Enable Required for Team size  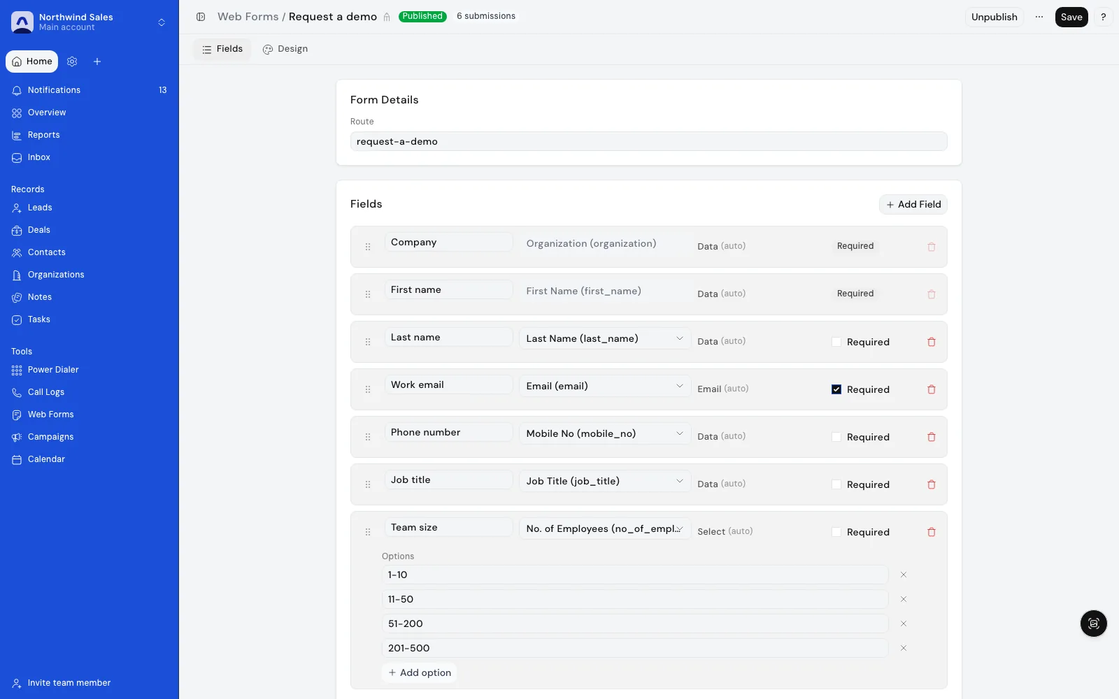[836, 532]
